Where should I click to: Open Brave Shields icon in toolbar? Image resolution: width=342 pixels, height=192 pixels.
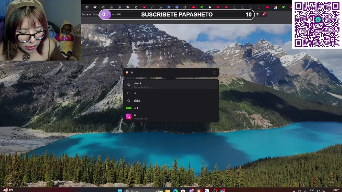tap(258, 14)
